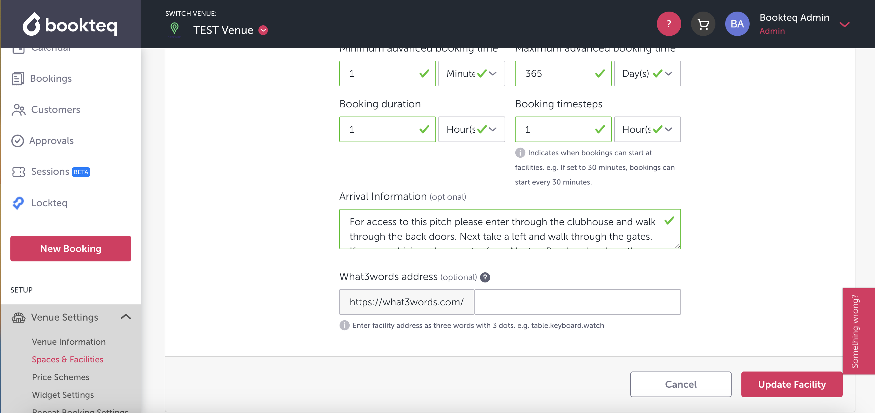Click the BA user avatar
Image resolution: width=875 pixels, height=413 pixels.
pyautogui.click(x=737, y=24)
